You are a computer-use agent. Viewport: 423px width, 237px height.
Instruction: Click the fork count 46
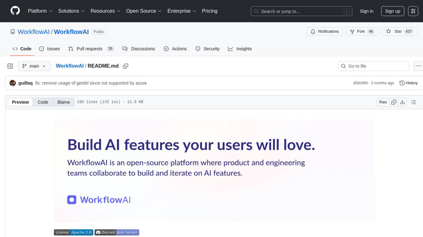(x=370, y=31)
